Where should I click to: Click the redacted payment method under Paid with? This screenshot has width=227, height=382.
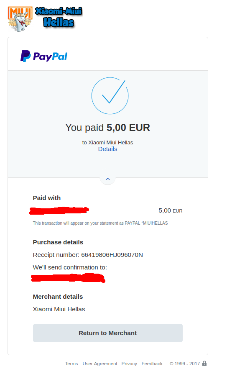[x=59, y=210]
